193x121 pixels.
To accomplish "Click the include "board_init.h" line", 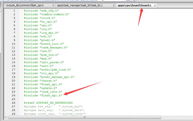I will 44,44.
